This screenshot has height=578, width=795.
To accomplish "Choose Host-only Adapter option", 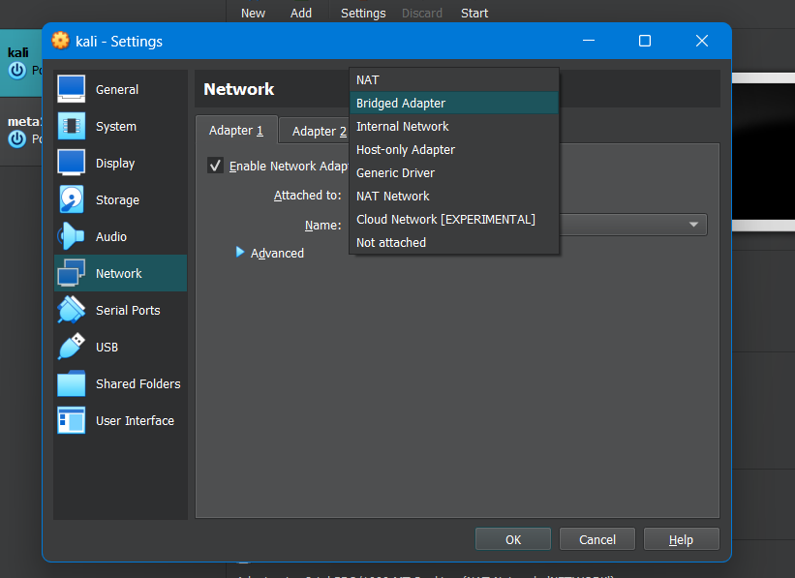I will pos(454,149).
